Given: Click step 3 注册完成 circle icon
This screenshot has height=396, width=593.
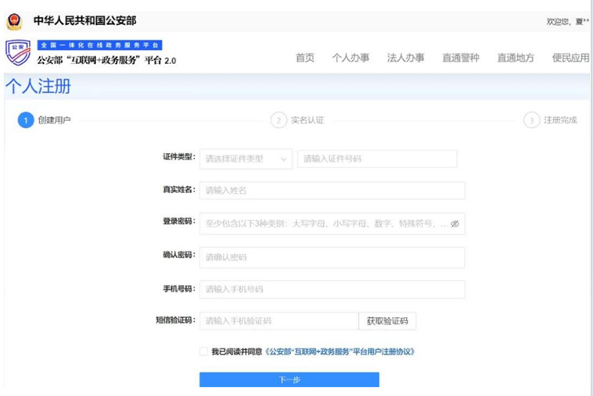Looking at the screenshot, I should click(532, 120).
